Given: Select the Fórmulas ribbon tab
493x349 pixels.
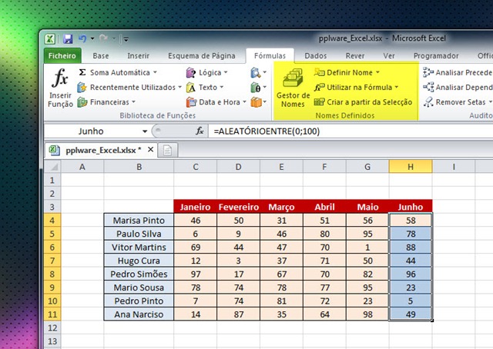Looking at the screenshot, I should point(270,55).
